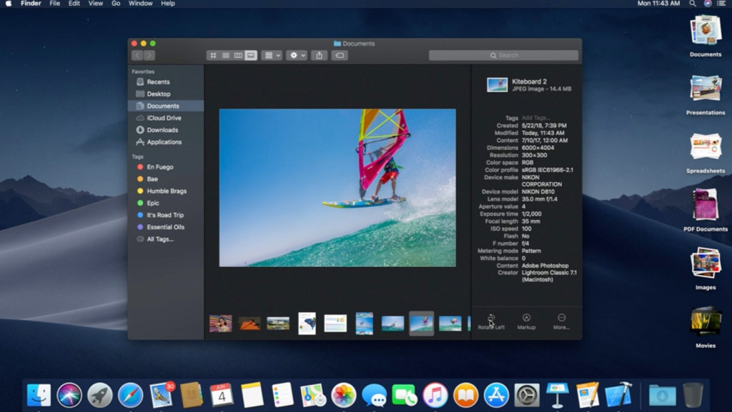732x412 pixels.
Task: Open Markup from the preview pane
Action: [x=526, y=320]
